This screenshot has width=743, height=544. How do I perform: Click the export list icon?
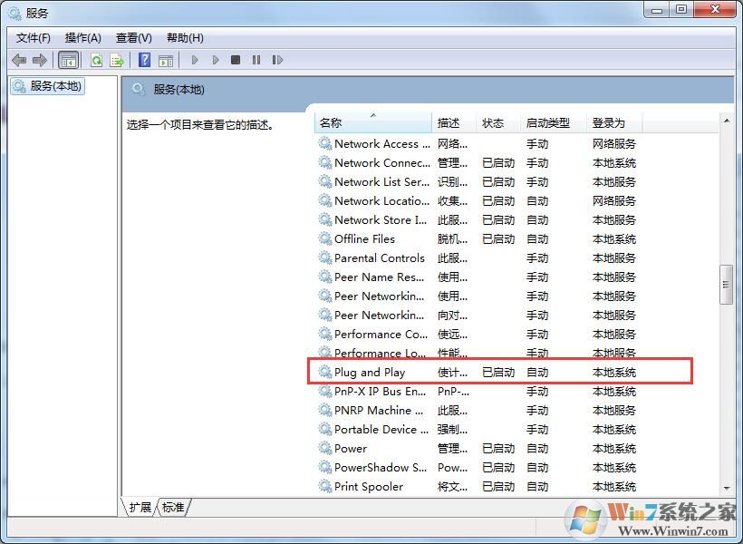(x=118, y=60)
